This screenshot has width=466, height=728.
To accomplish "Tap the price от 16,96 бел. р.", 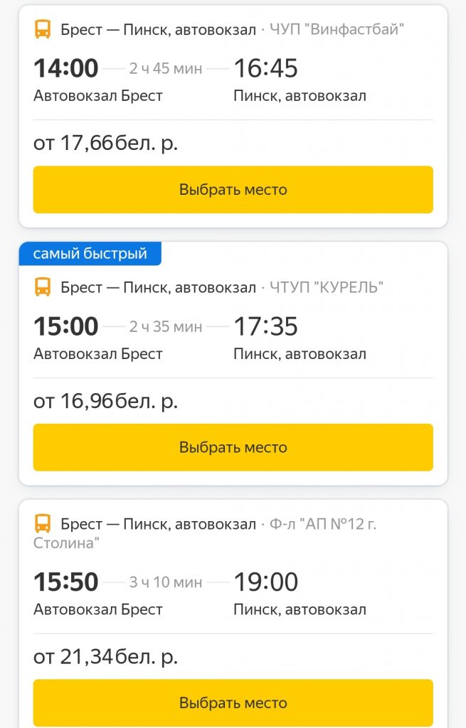I will point(105,401).
